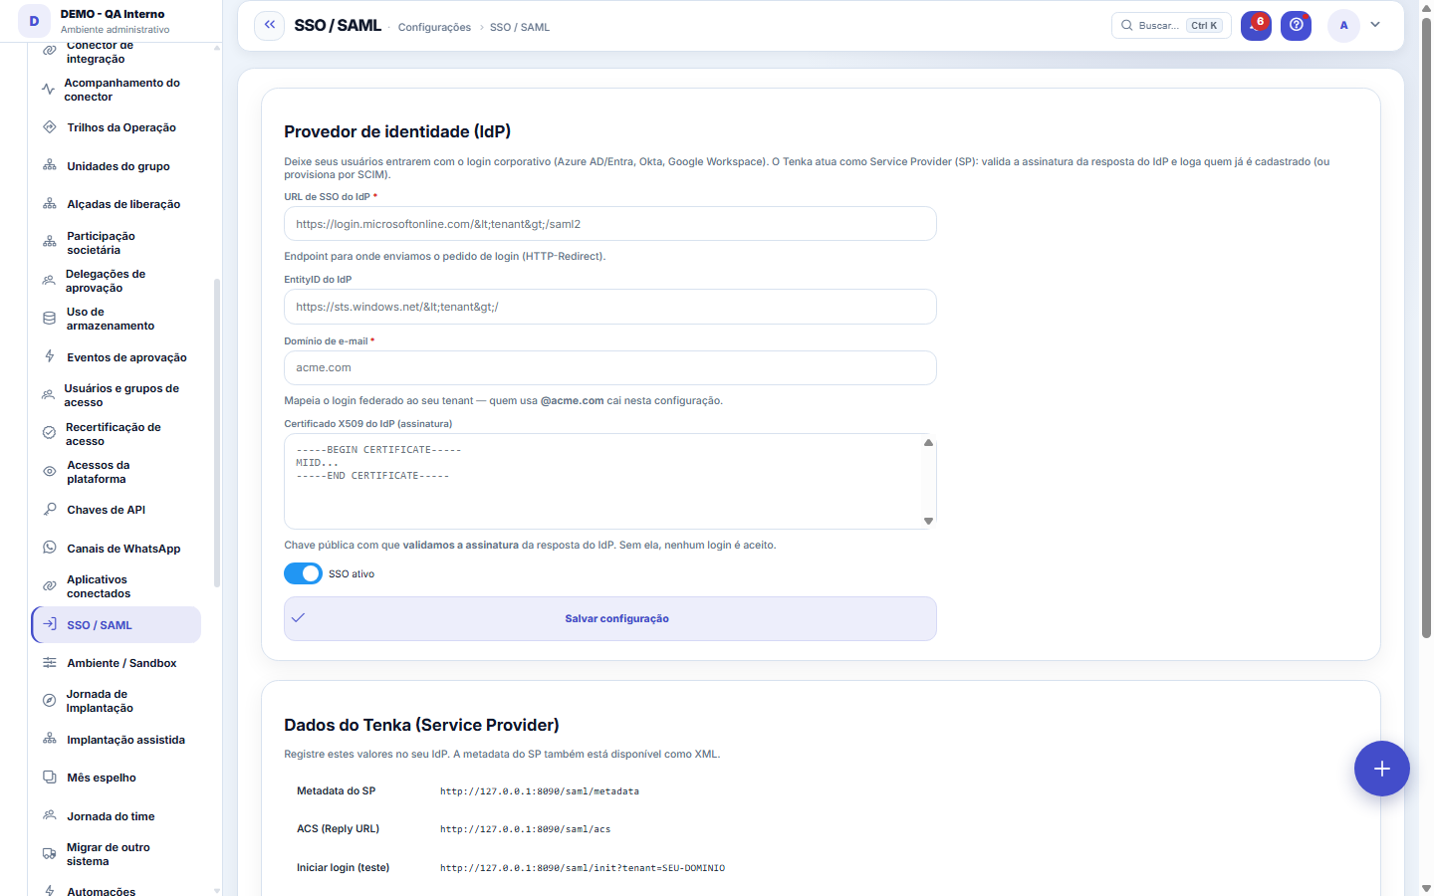This screenshot has height=896, width=1434.
Task: Click the Uso de armazenamento database icon
Action: coord(49,319)
